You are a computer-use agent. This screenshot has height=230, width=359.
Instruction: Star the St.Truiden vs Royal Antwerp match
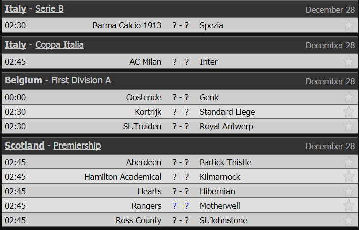(349, 126)
